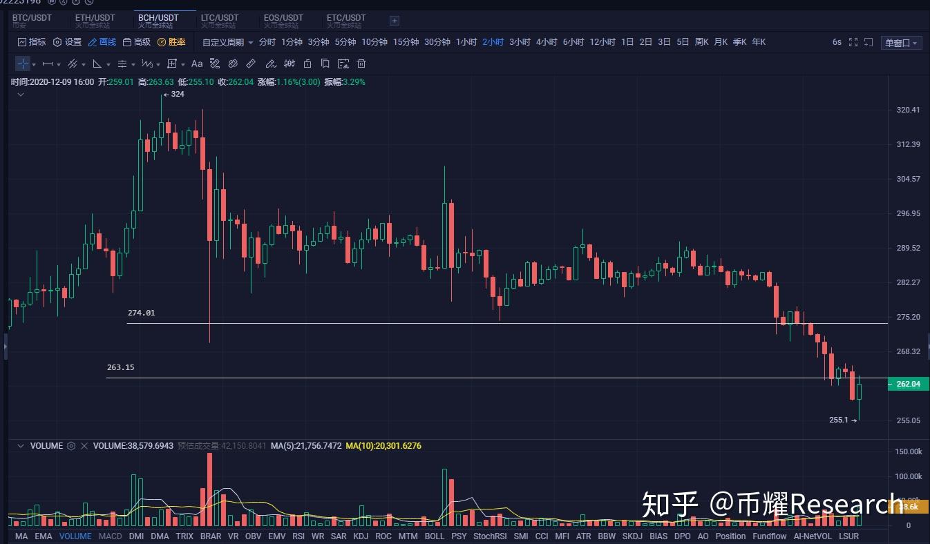Viewport: 930px width, 544px height.
Task: Open the 单窗口 window layout dropdown
Action: click(x=902, y=43)
